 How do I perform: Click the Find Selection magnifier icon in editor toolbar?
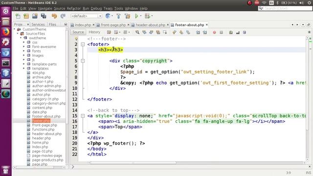tap(137, 32)
